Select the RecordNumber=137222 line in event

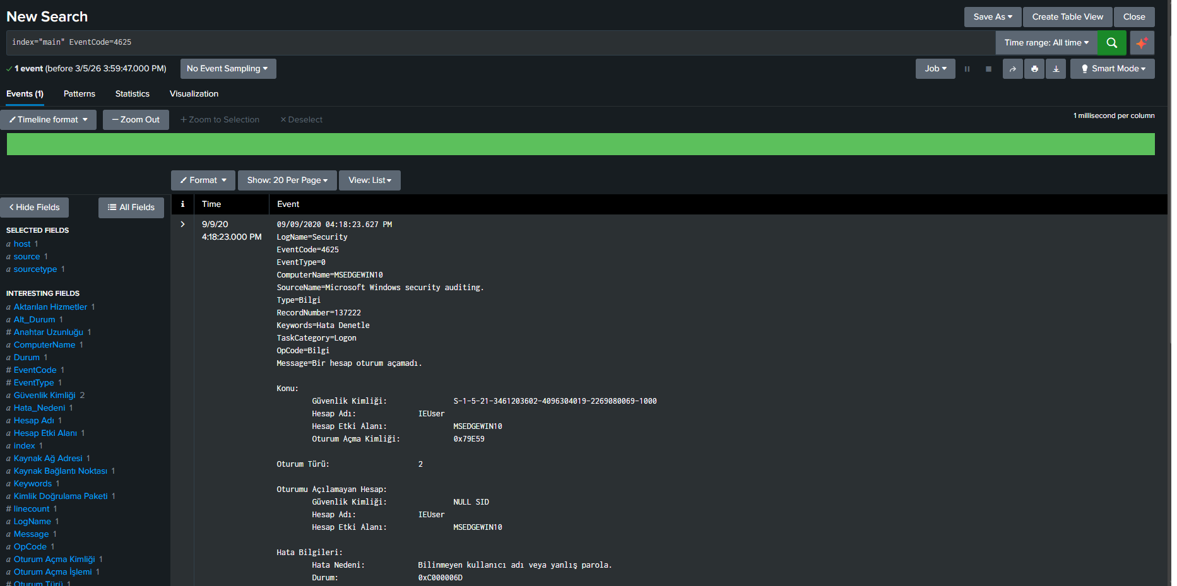click(x=319, y=313)
